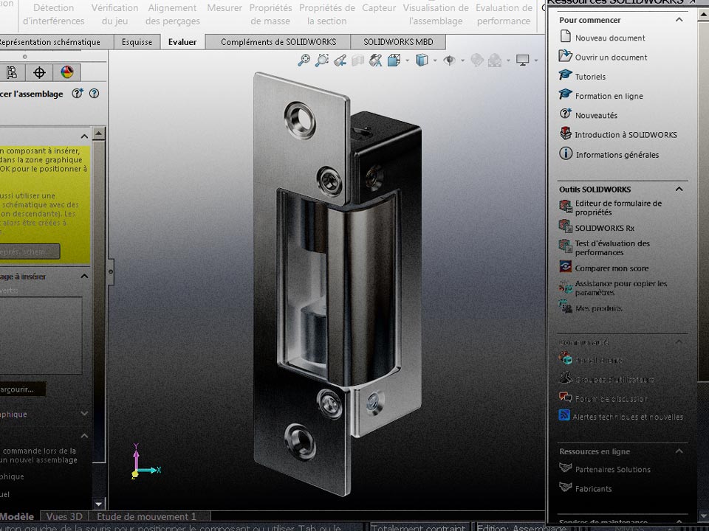Viewport: 709px width, 531px height.
Task: Click the Previous View icon
Action: pos(340,60)
